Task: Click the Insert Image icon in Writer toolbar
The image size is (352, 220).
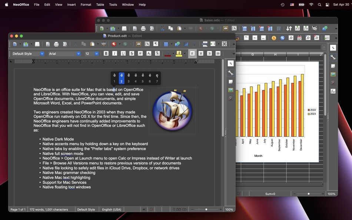Action: pos(177,44)
